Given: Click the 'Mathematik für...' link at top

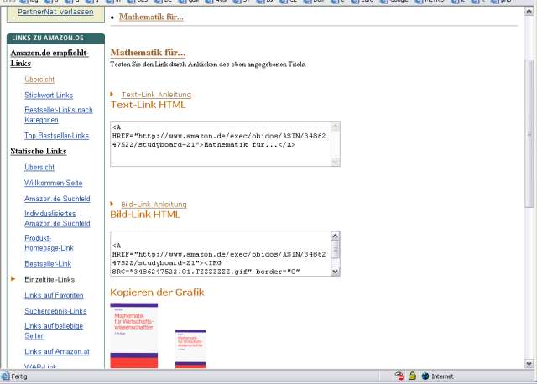Looking at the screenshot, I should [151, 17].
